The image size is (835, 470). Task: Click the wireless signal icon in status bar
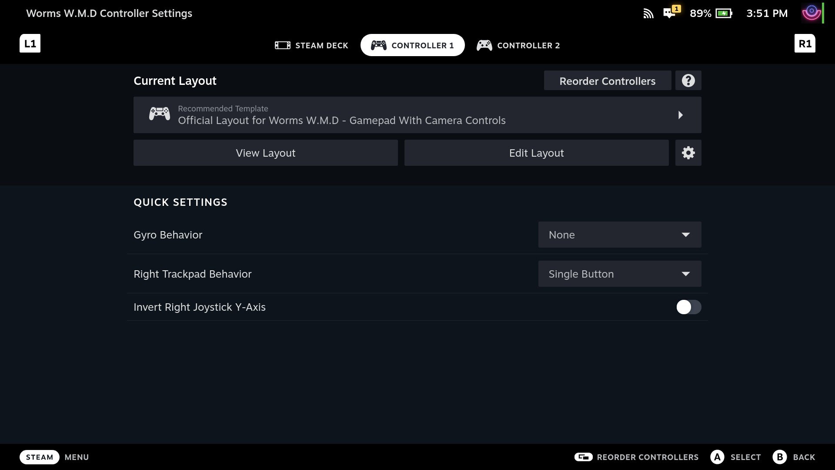[648, 13]
